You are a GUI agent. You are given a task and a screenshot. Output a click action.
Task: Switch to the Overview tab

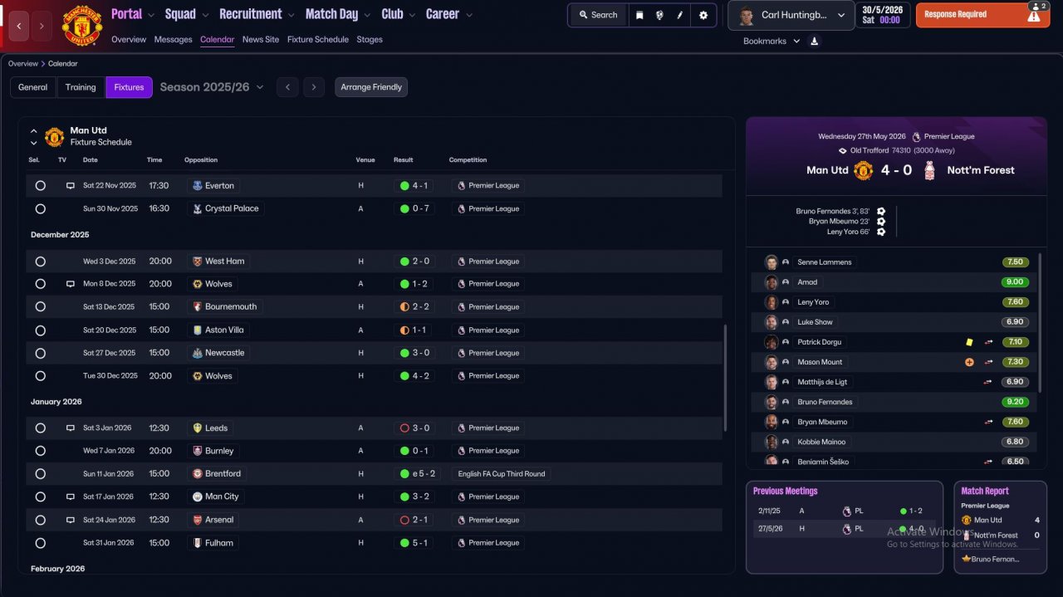point(129,39)
